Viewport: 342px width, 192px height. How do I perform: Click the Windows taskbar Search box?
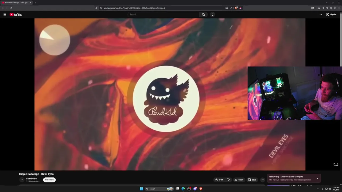click(159, 189)
